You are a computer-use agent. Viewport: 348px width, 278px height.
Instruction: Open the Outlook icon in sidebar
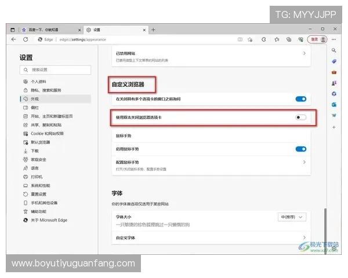334,104
